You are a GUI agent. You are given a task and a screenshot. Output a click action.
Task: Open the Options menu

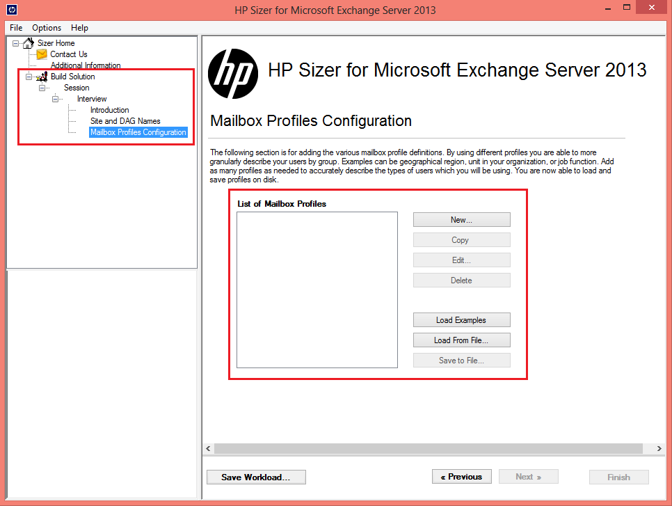(x=47, y=27)
